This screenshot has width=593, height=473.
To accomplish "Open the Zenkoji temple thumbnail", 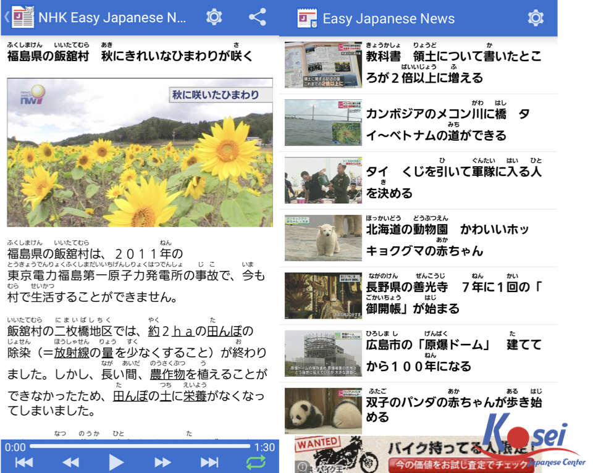I will pyautogui.click(x=323, y=296).
